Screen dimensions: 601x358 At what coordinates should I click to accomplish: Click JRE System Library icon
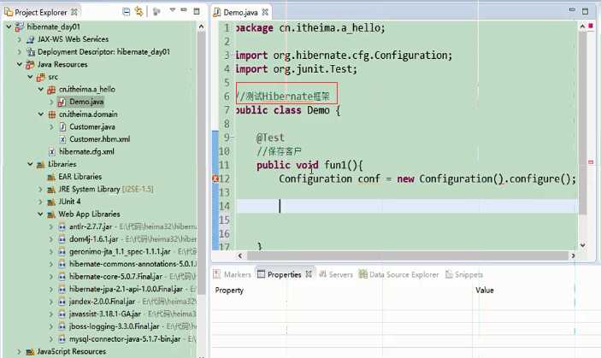pyautogui.click(x=51, y=190)
